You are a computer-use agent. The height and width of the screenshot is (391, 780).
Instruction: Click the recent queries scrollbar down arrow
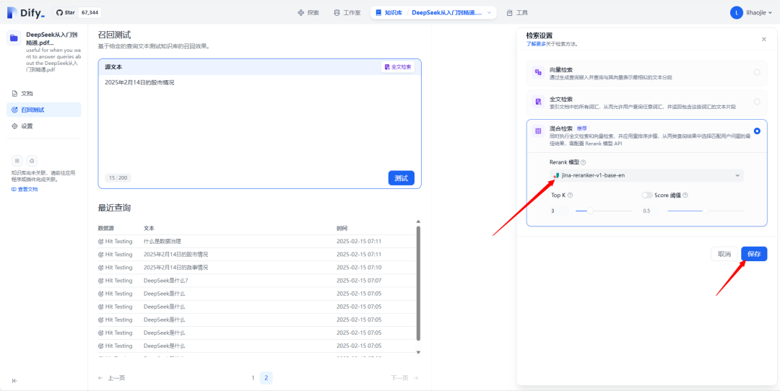coord(418,352)
